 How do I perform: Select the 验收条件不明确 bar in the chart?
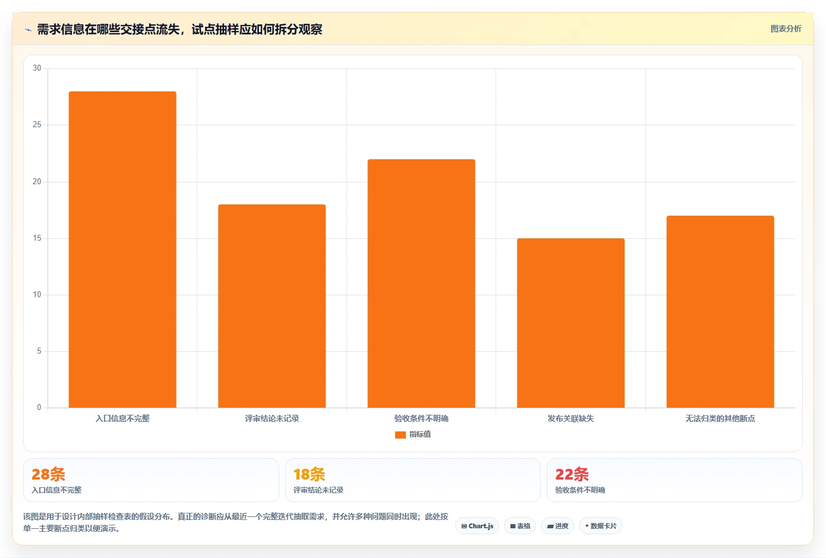click(x=421, y=283)
